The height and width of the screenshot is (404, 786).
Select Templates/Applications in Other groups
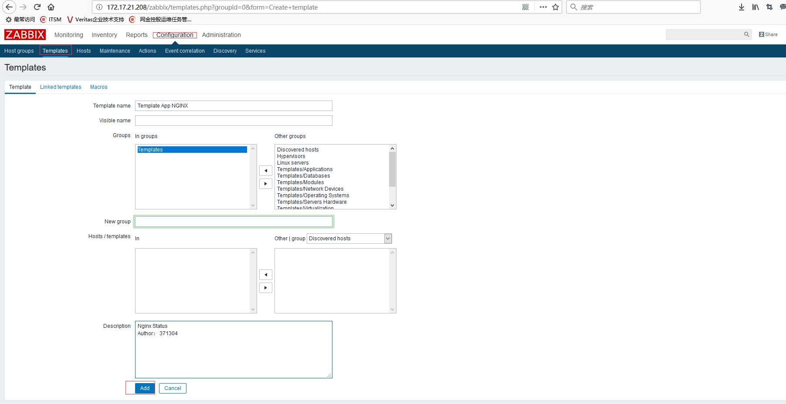[305, 169]
